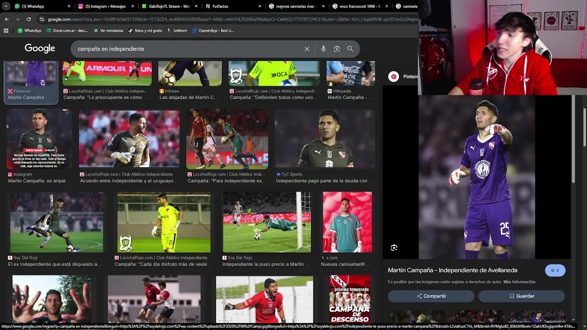Switch to the Instagram Mensajes tab
Screen dimensions: 587x330
click(x=106, y=6)
